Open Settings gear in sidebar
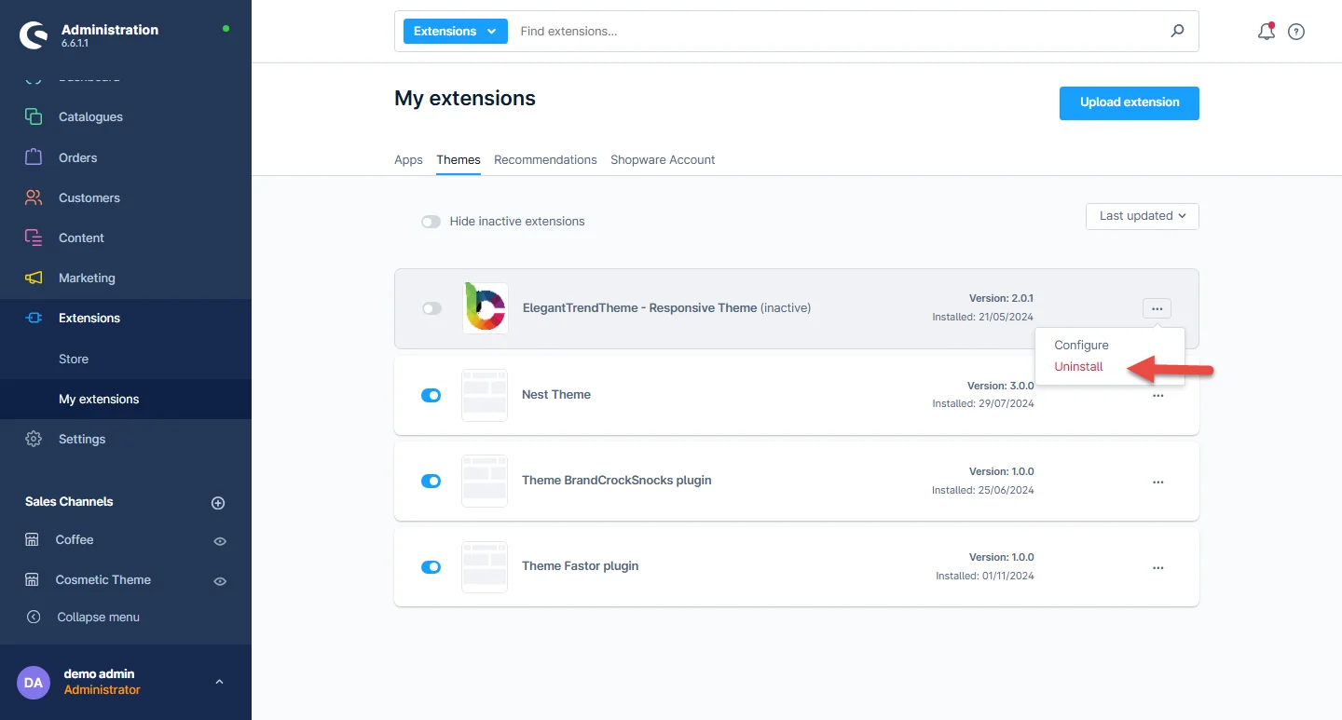Screen dimensions: 1342x720 (x=34, y=439)
